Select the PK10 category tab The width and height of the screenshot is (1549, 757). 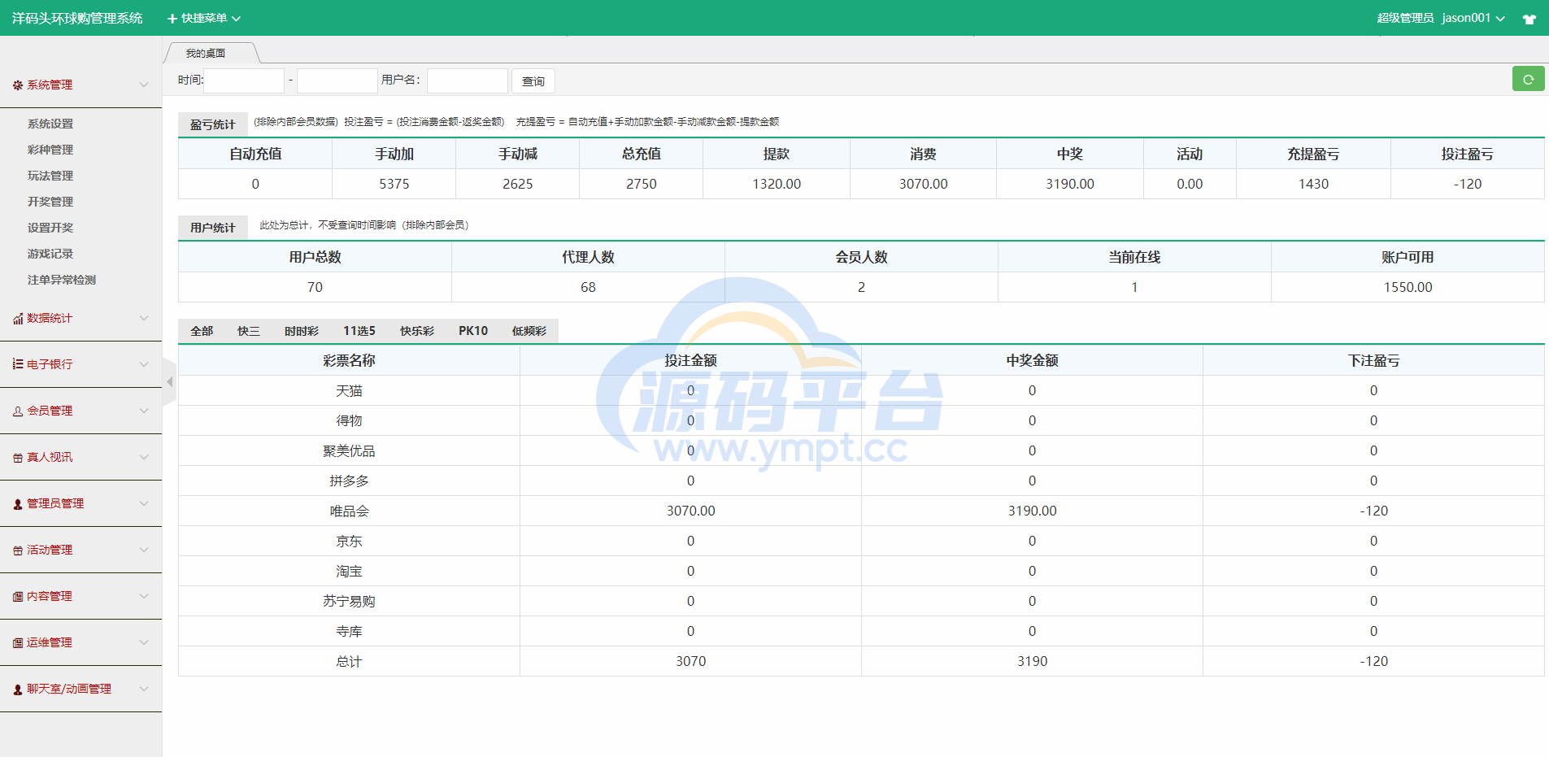473,331
